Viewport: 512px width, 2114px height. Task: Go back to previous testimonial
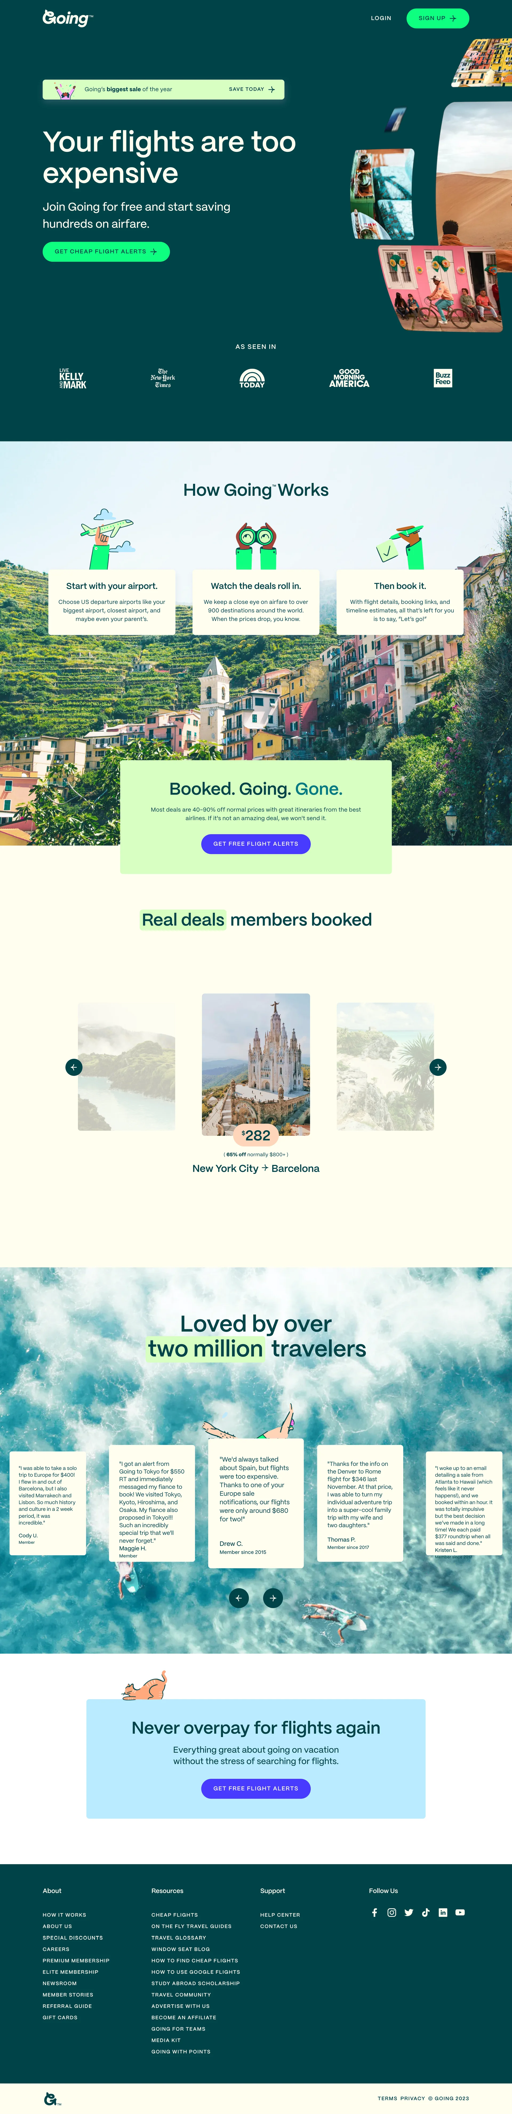239,1598
